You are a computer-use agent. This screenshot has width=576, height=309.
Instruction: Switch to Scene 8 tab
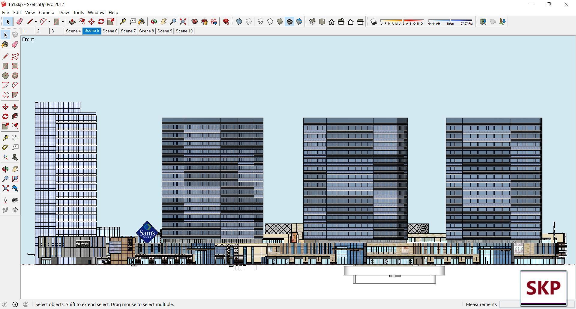[146, 31]
